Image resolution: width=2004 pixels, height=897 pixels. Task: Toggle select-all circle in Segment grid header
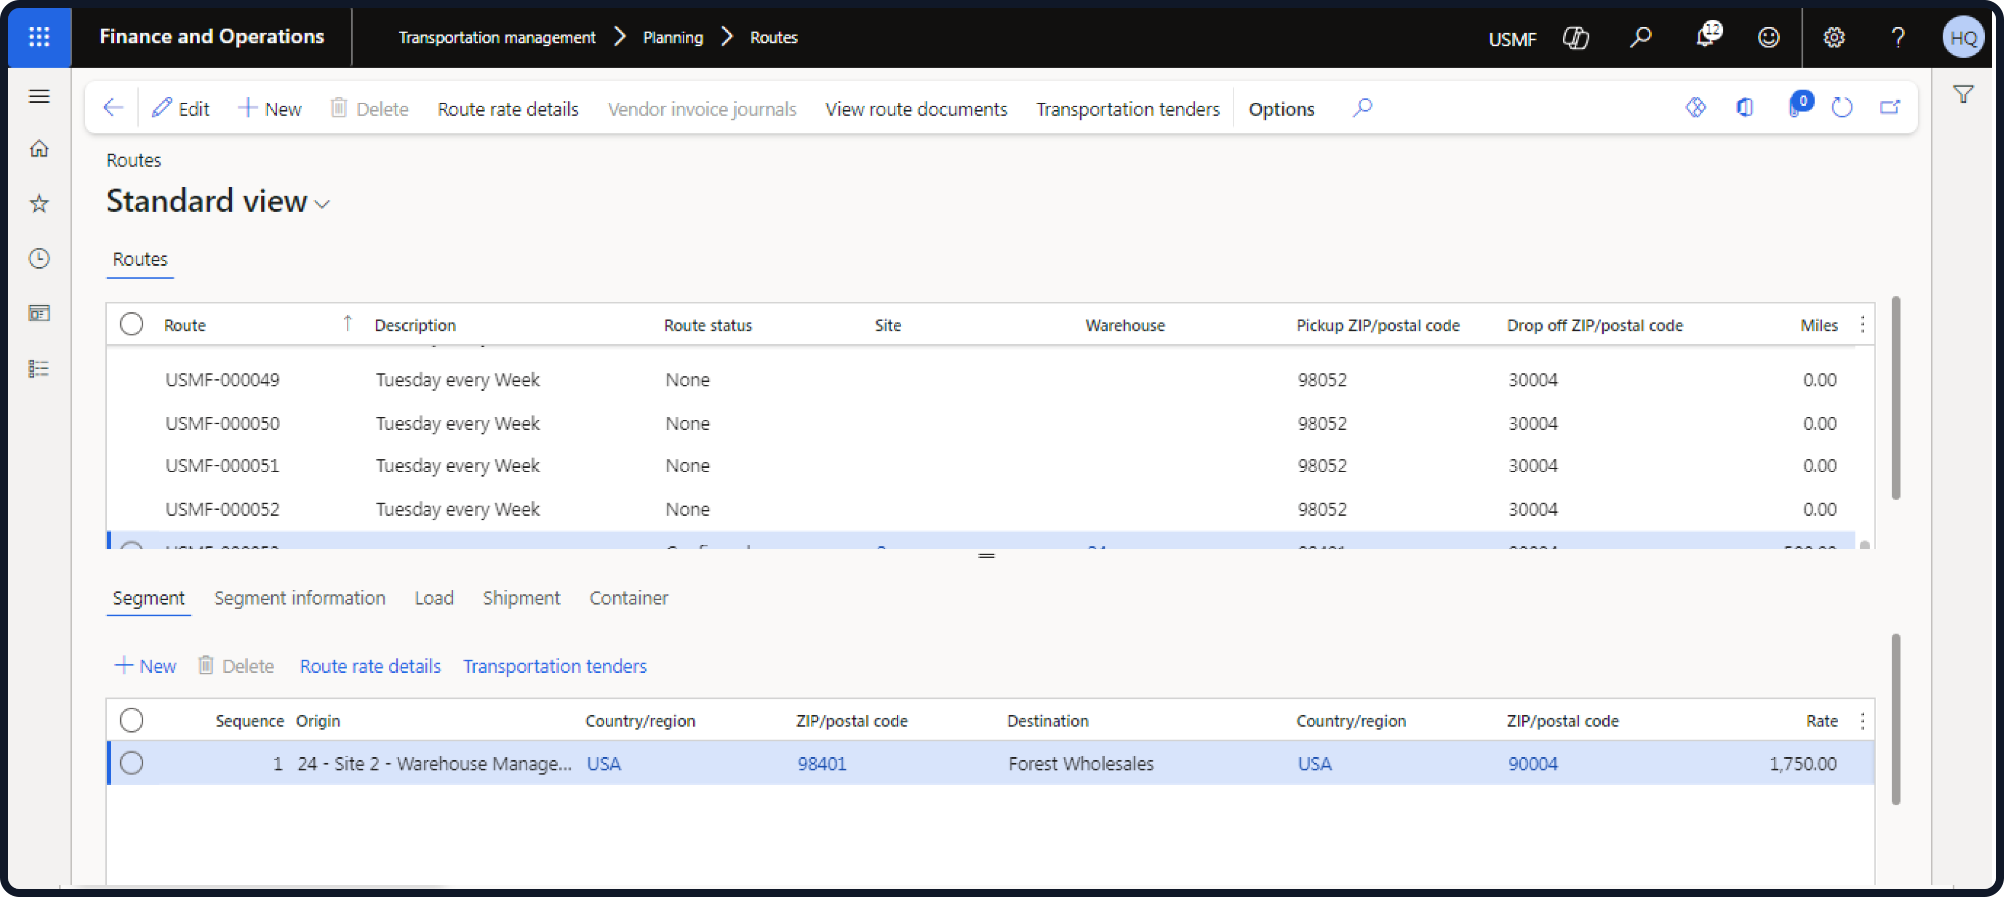click(131, 720)
